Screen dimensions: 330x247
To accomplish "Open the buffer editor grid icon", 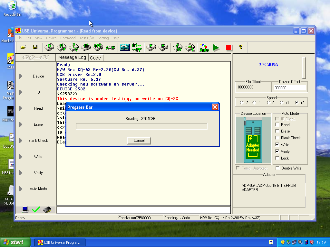I will [x=125, y=48].
